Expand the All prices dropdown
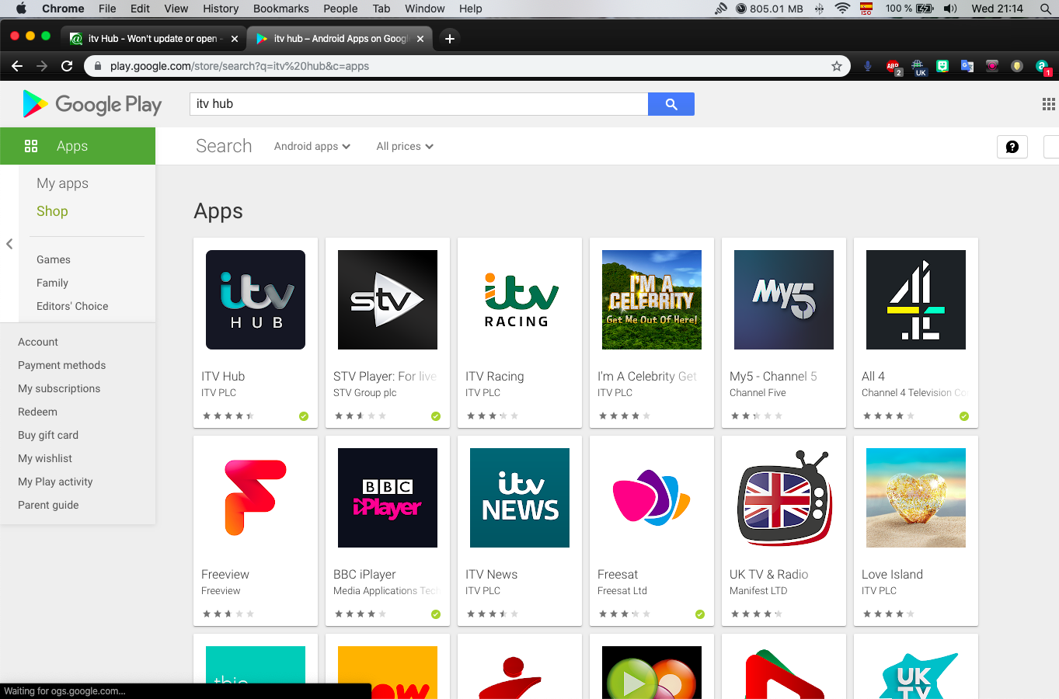Image resolution: width=1059 pixels, height=699 pixels. tap(405, 146)
